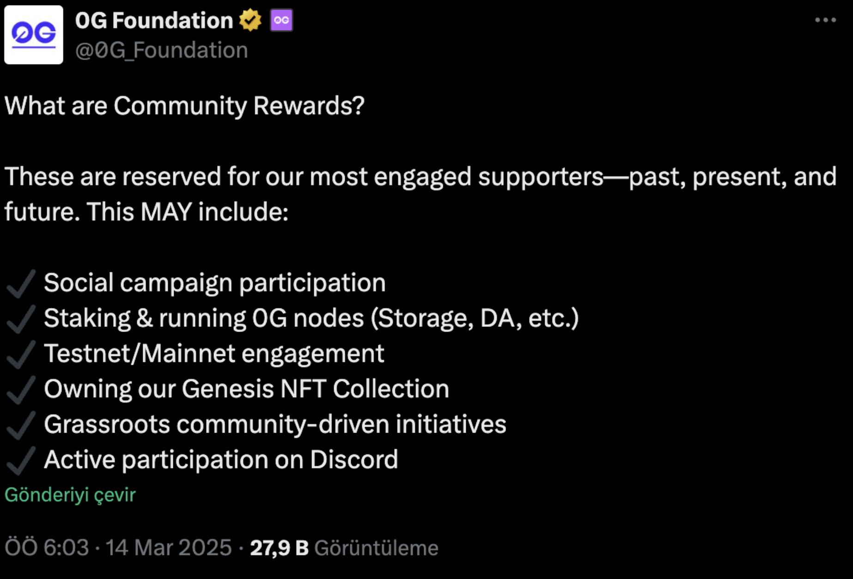Click checkmark beside Active participation on Discord
The width and height of the screenshot is (853, 579).
pos(21,460)
